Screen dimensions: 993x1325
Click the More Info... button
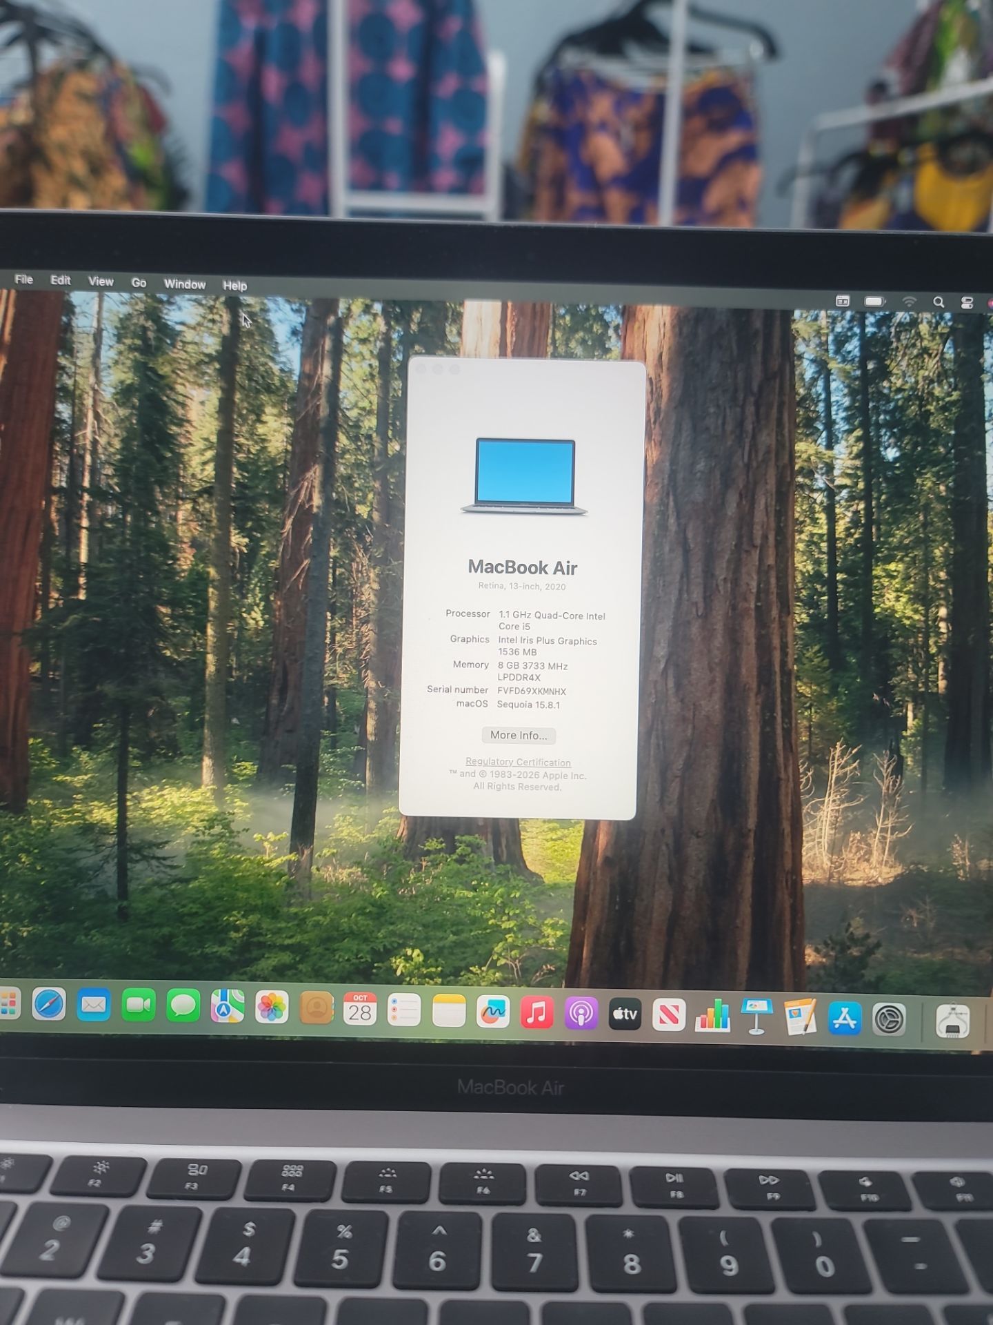pos(519,736)
